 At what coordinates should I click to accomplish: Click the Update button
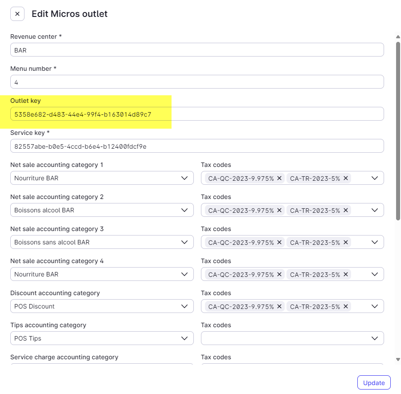click(373, 382)
